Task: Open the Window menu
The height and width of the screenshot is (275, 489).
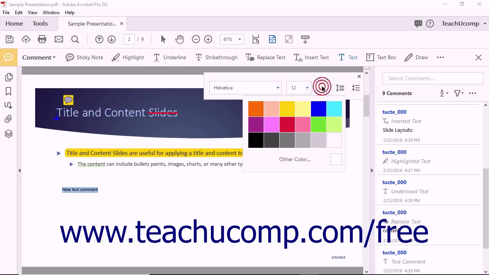Action: tap(51, 13)
